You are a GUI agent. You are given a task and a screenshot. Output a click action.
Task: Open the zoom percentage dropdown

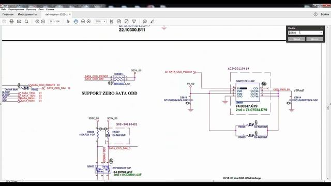click(104, 22)
